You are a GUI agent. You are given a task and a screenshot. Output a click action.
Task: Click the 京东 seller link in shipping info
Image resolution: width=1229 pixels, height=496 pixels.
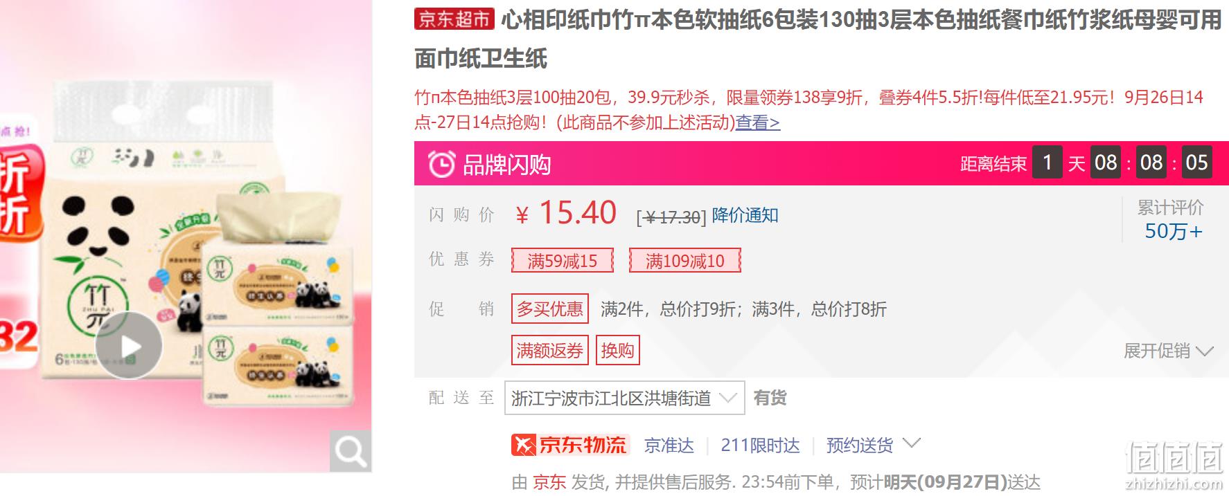pyautogui.click(x=549, y=481)
